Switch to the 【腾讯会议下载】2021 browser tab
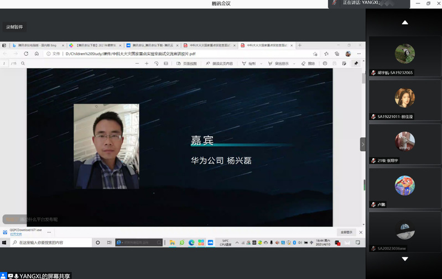442x279 pixels. [95, 45]
